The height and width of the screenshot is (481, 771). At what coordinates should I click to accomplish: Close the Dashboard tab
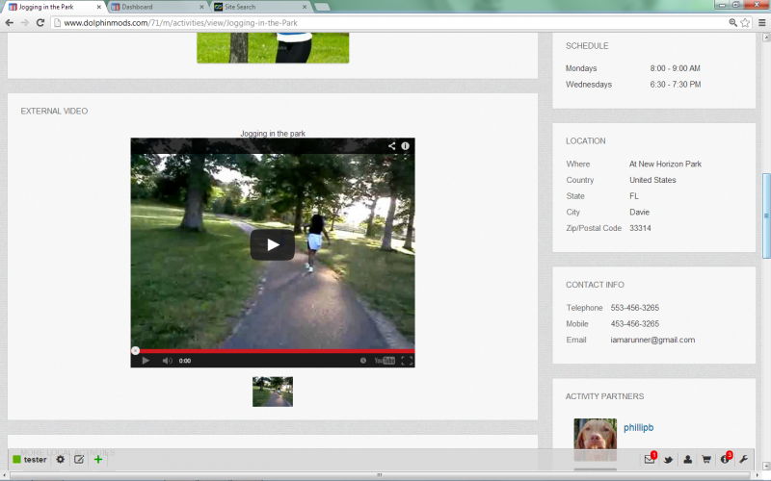[x=201, y=7]
